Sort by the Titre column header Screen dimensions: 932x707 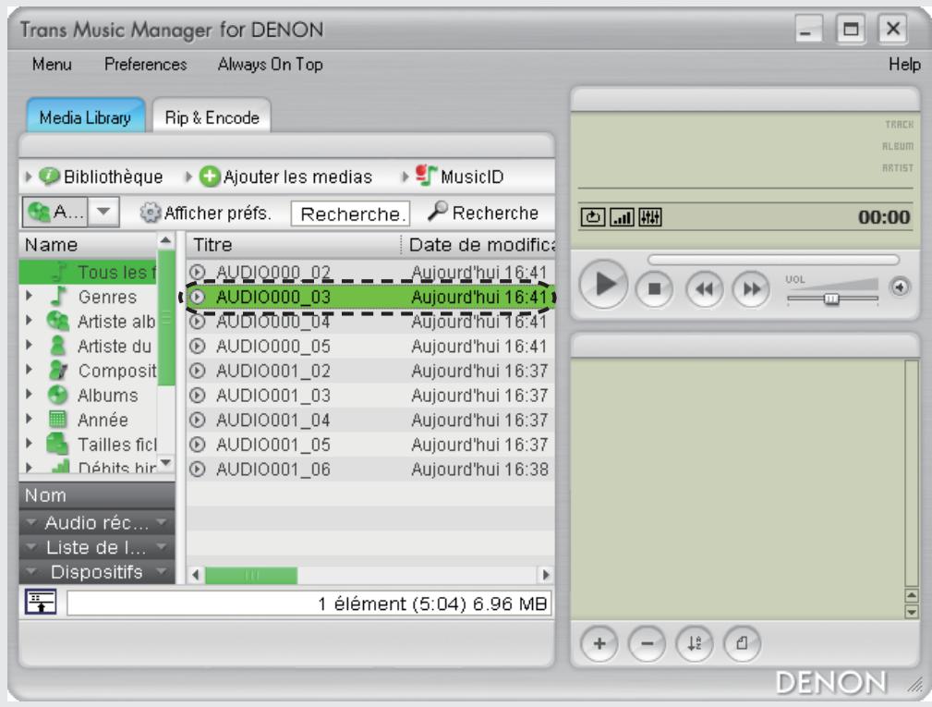[294, 245]
